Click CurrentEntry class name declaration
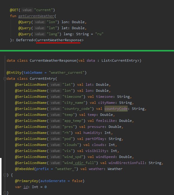This screenshot has width=174, height=195. pyautogui.click(x=42, y=79)
